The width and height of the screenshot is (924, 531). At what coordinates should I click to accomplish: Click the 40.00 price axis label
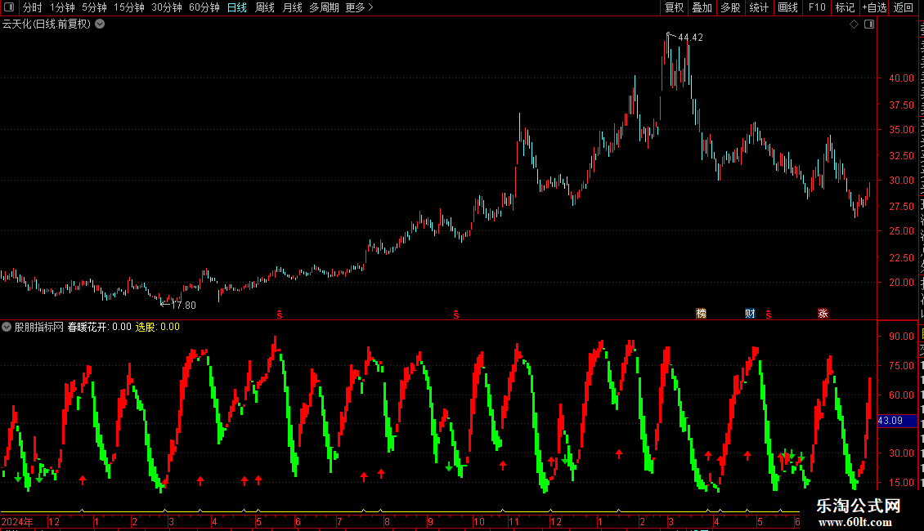(902, 78)
